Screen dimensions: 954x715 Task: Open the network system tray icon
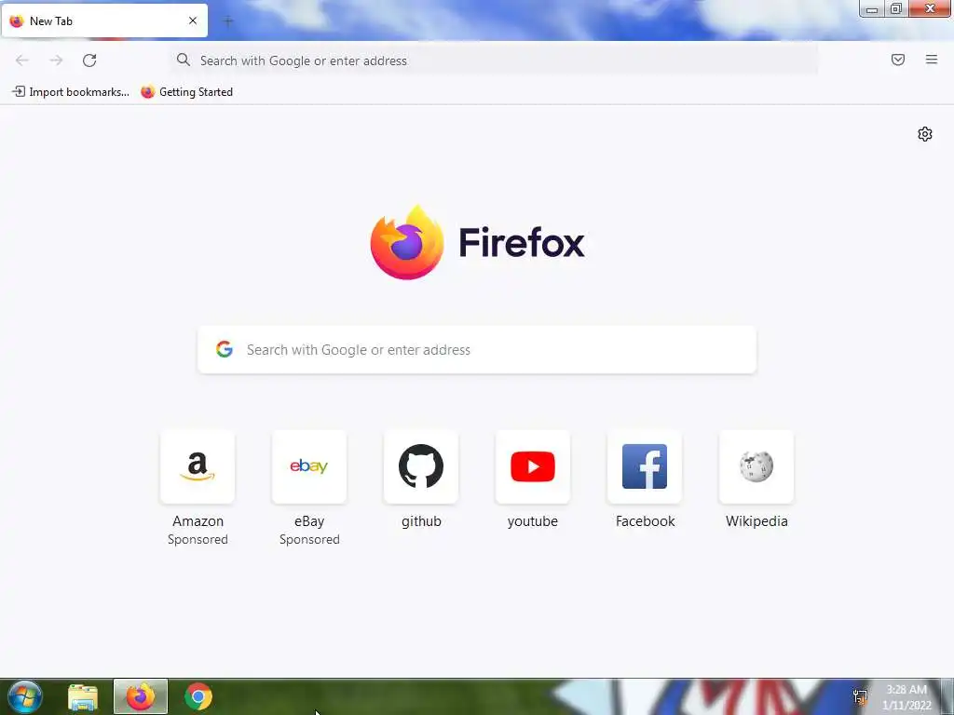[x=860, y=696]
